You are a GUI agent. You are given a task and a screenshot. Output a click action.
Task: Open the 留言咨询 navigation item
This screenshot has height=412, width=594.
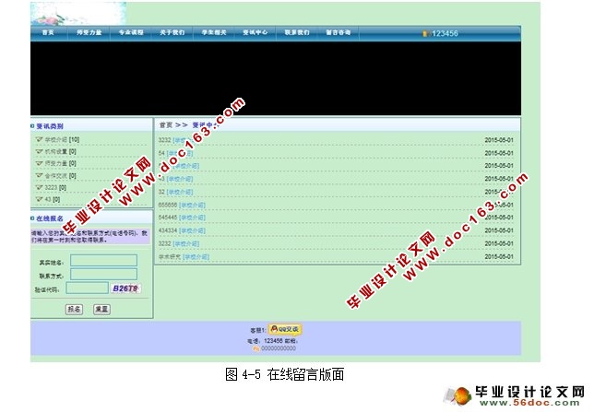point(339,32)
